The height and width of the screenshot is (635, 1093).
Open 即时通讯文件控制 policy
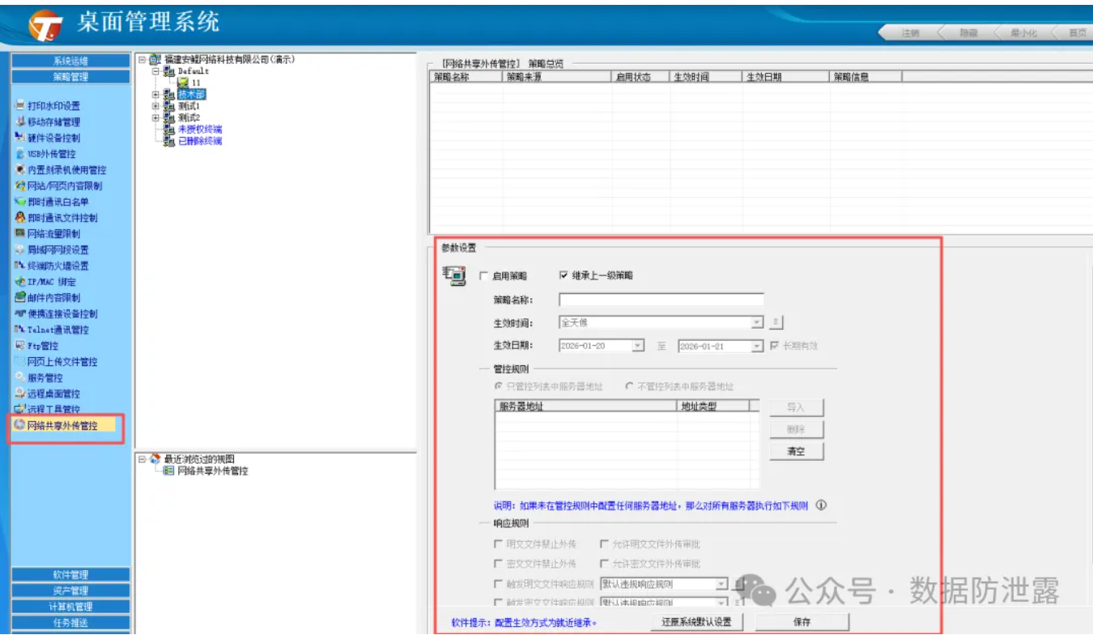click(x=62, y=218)
